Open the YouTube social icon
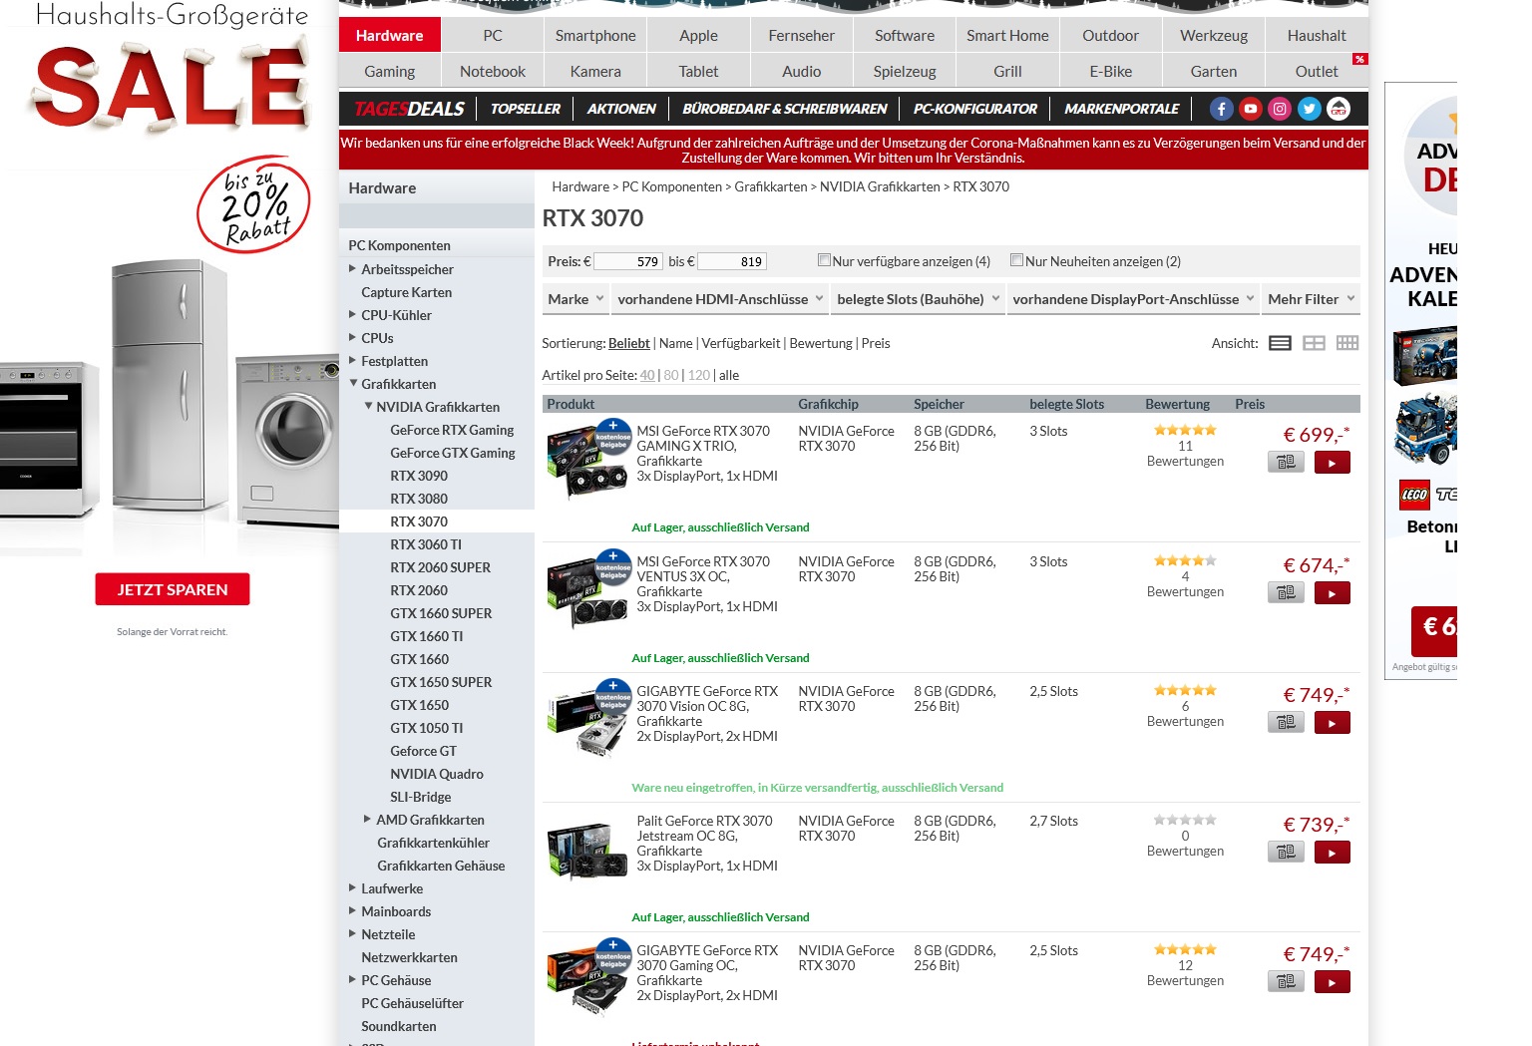 click(1251, 109)
